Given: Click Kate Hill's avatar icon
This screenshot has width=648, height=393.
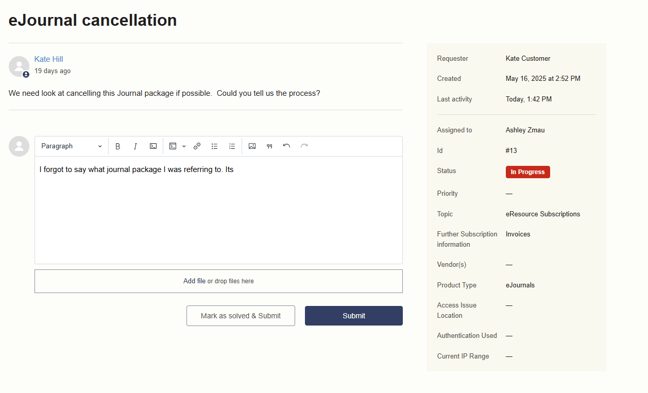Looking at the screenshot, I should [19, 66].
